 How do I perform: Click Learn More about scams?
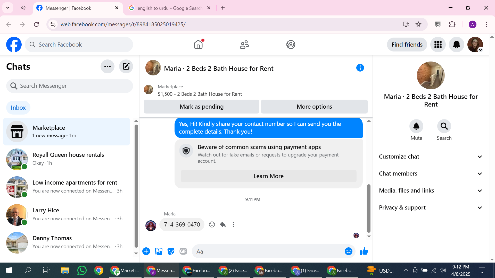[268, 176]
